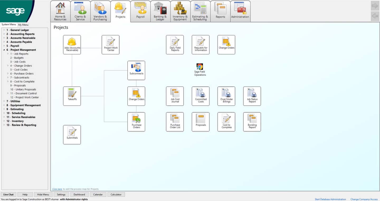Open Change Orders icon beside Requests for Information
The width and height of the screenshot is (380, 201).
(226, 45)
